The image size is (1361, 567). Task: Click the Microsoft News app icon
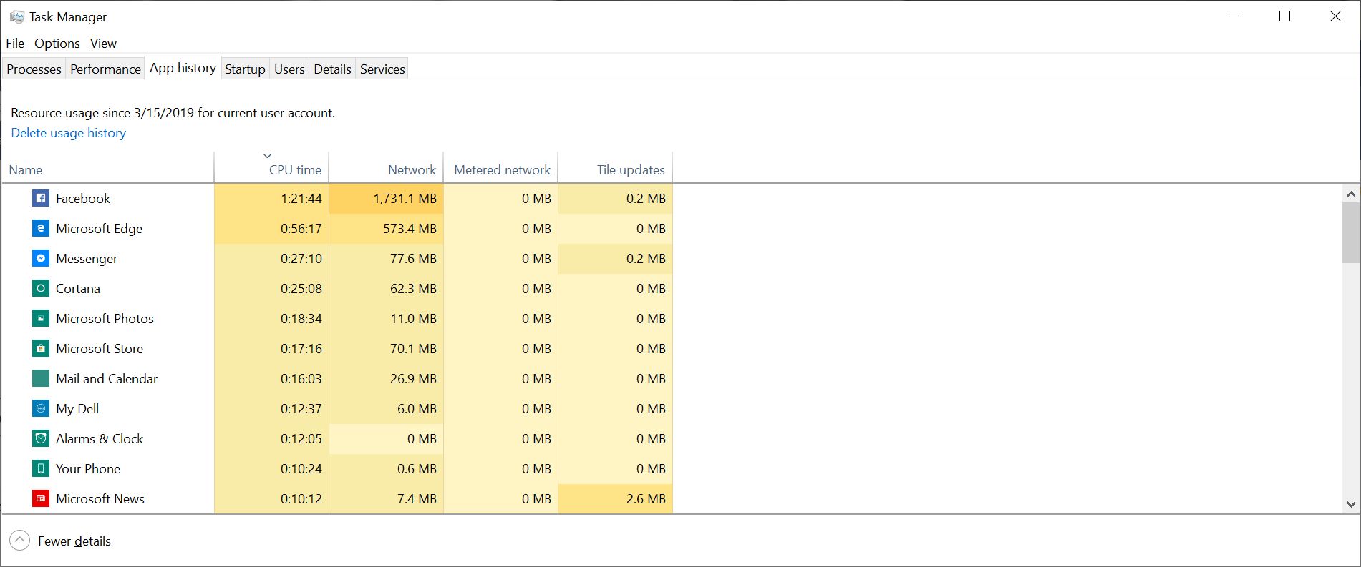[x=41, y=498]
